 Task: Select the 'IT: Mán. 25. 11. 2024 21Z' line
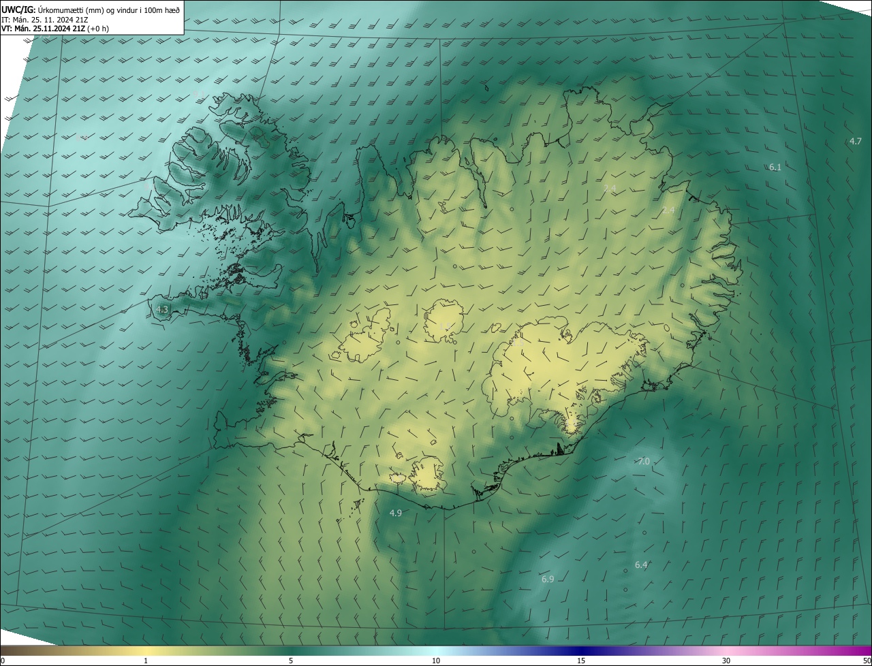(x=45, y=19)
